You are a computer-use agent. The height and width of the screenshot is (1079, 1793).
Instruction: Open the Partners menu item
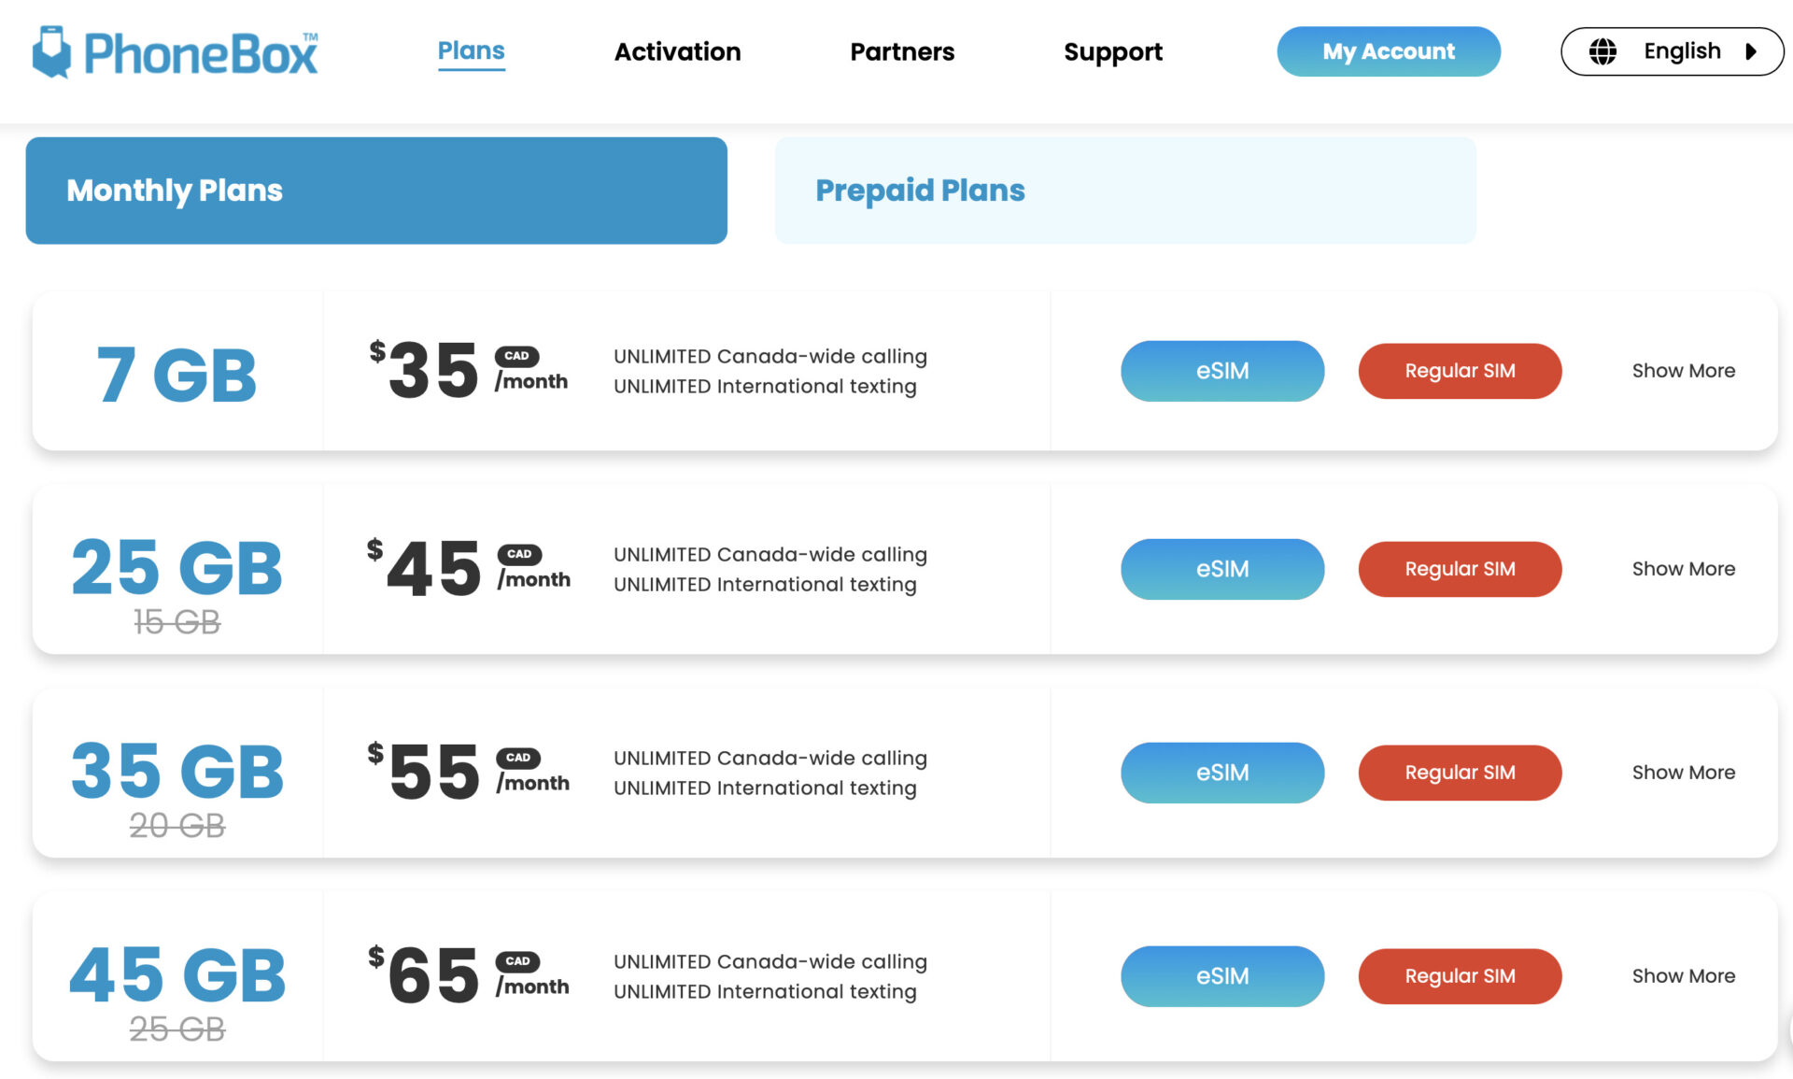[902, 51]
